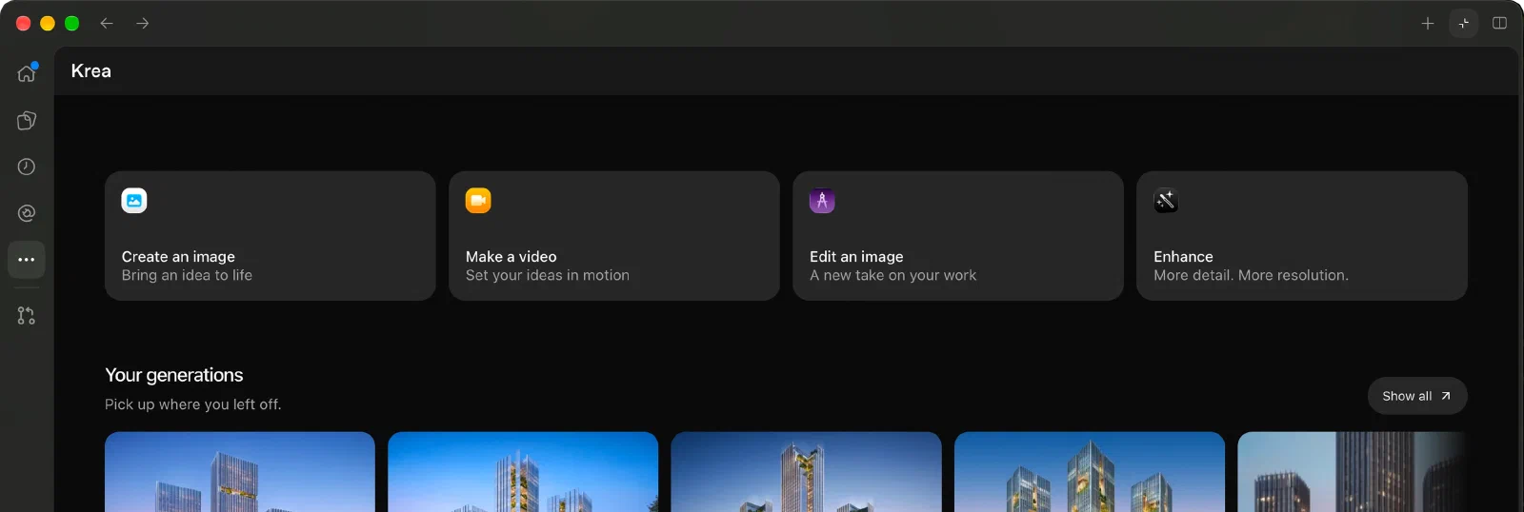This screenshot has height=512, width=1524.
Task: Click the purple Edit an image compass icon
Action: click(822, 201)
